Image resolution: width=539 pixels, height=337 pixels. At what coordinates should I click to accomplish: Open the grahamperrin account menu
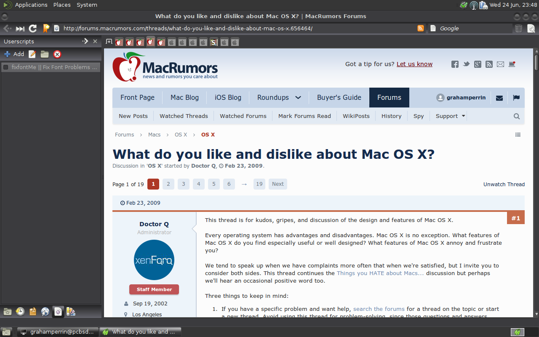(x=461, y=98)
